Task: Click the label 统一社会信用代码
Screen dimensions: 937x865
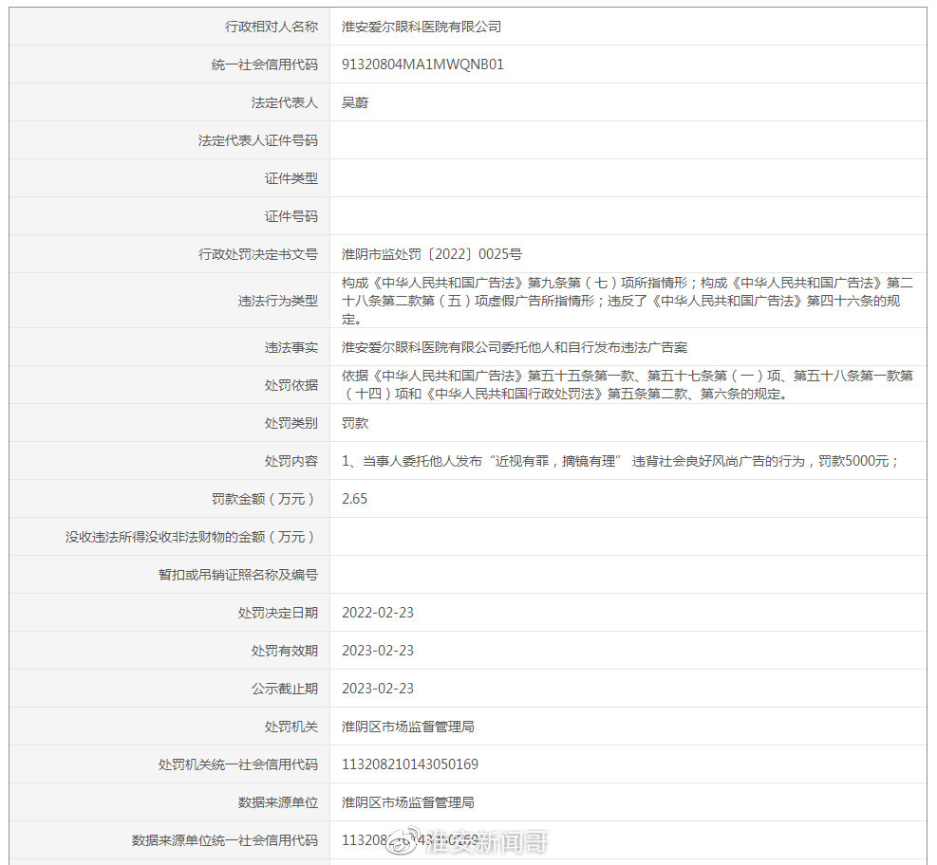Action: [265, 64]
